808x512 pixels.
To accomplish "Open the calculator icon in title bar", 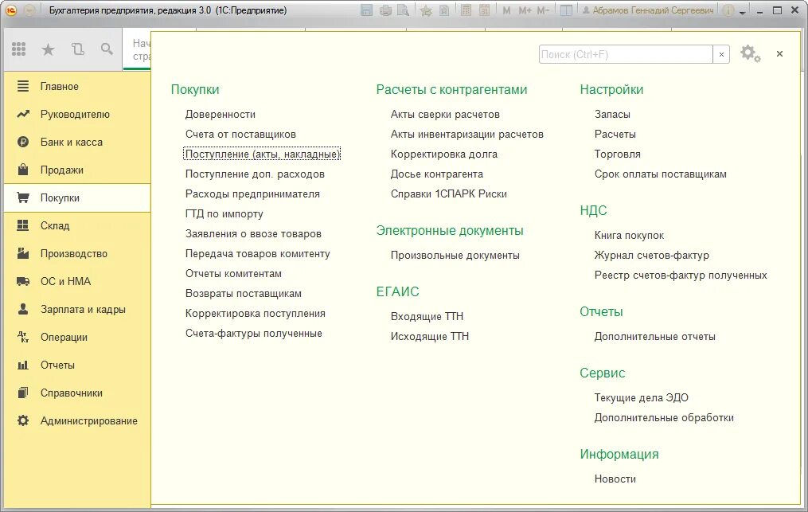I will [466, 10].
